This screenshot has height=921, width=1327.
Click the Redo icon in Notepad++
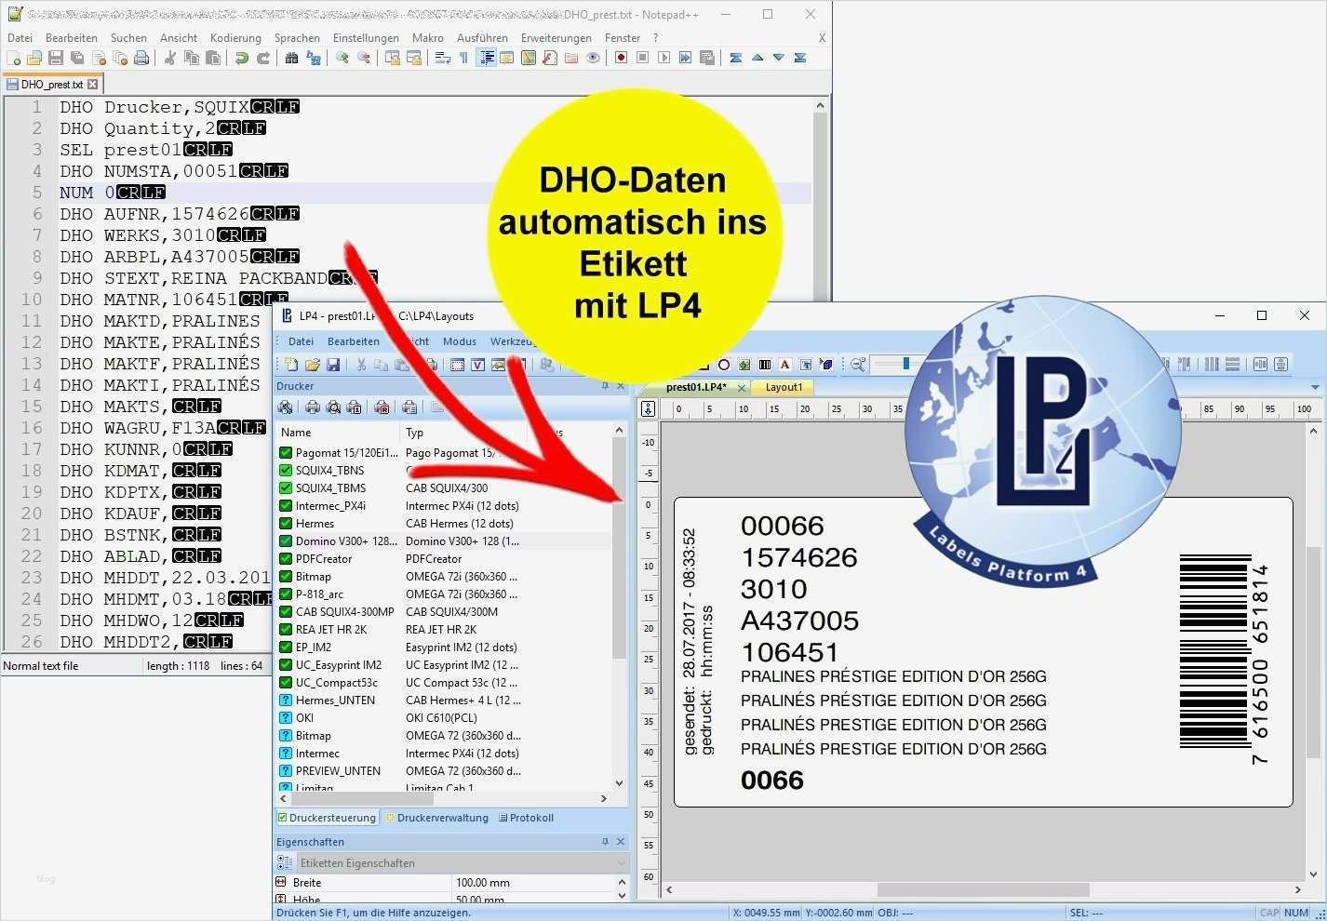263,58
